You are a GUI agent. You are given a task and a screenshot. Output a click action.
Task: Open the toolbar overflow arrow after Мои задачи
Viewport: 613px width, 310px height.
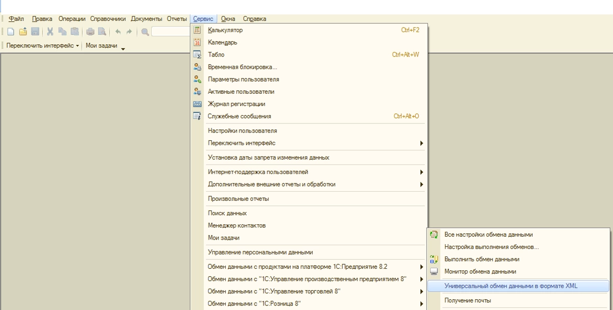pyautogui.click(x=123, y=49)
